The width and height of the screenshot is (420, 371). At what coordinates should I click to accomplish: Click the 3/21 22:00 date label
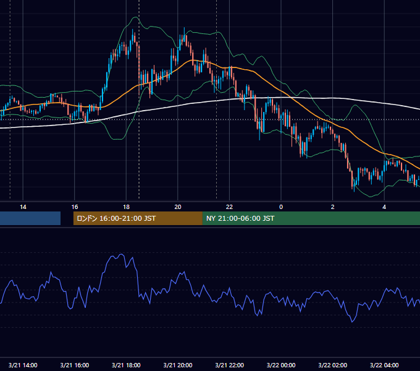230,365
